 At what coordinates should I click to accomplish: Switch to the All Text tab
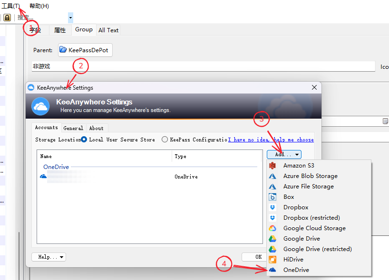coord(108,30)
